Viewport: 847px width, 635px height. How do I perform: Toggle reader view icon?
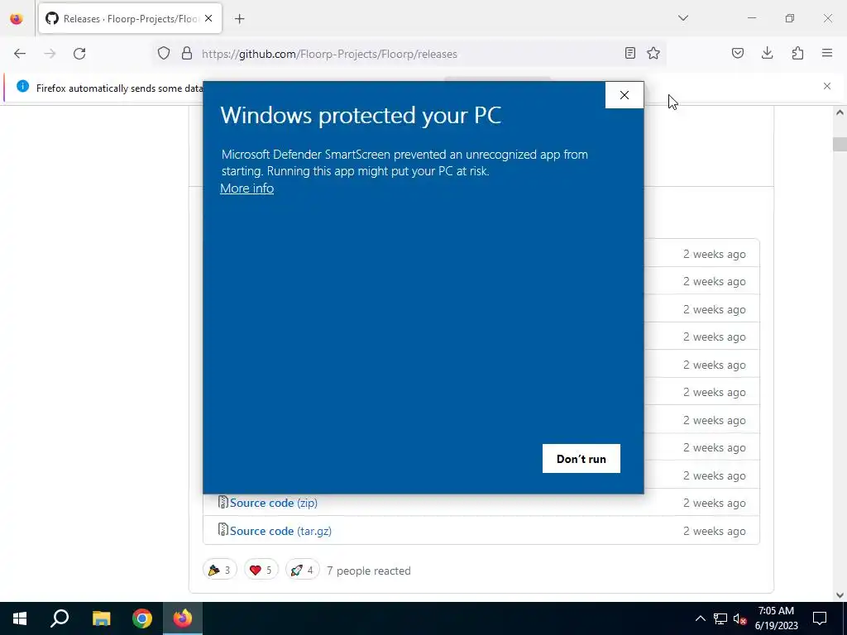tap(629, 53)
